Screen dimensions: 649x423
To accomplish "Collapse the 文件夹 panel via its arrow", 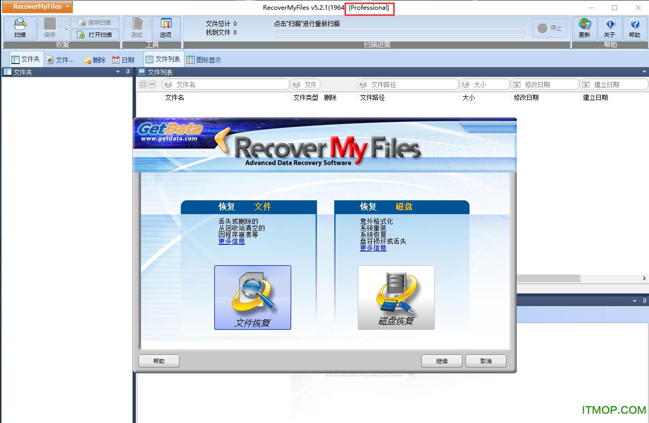I will [x=118, y=72].
